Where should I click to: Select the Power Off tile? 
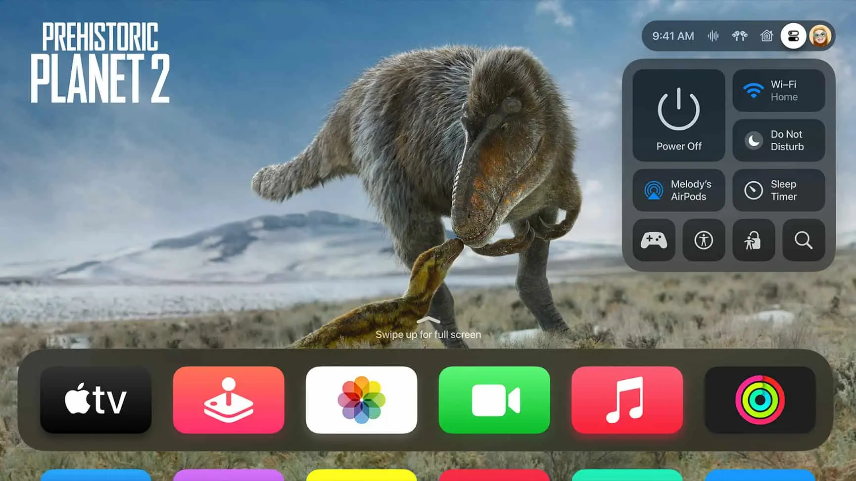679,115
